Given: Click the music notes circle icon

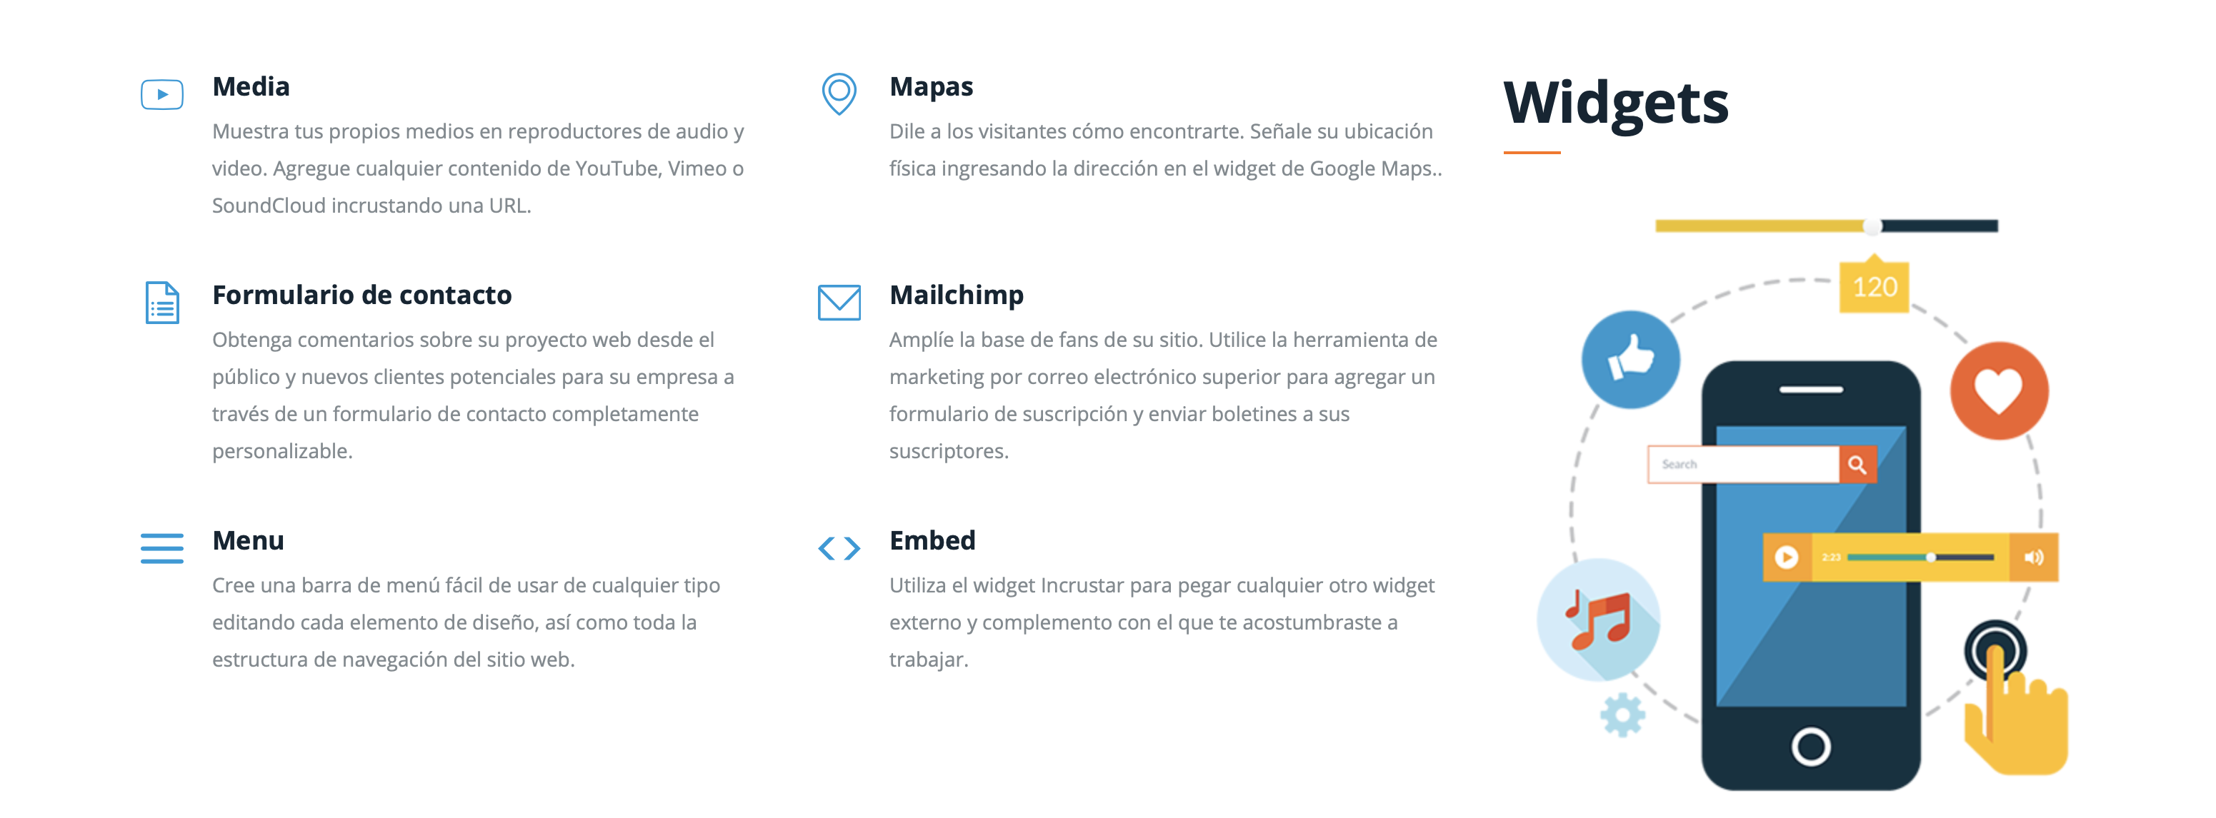Looking at the screenshot, I should [x=1597, y=619].
